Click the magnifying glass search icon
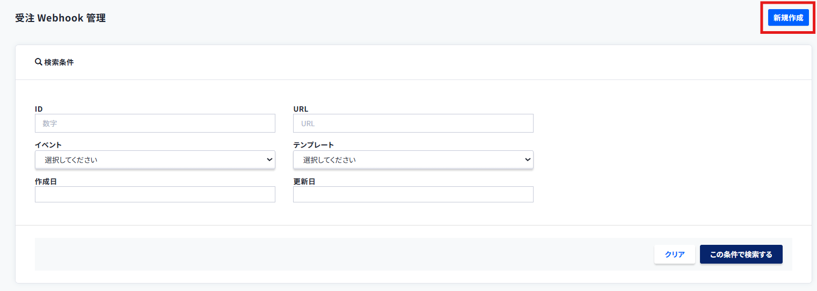This screenshot has width=817, height=291. pyautogui.click(x=38, y=62)
